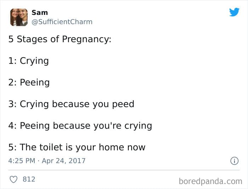Click the text 'Peeing because you're crying'
Screen dimensions: 248x189
(86, 126)
